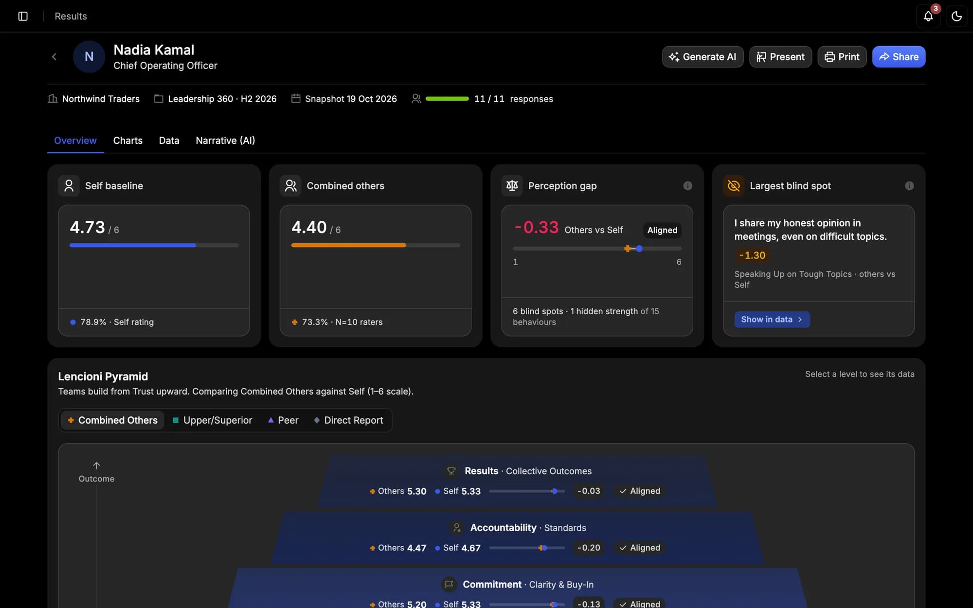Click the Northwind Traders building icon
This screenshot has width=973, height=608.
pos(53,99)
